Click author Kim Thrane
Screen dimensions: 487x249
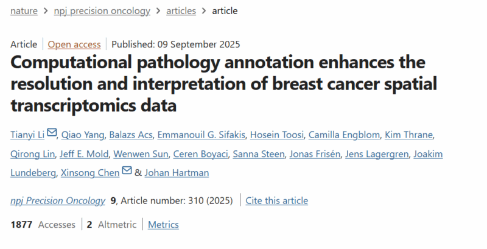(x=408, y=135)
